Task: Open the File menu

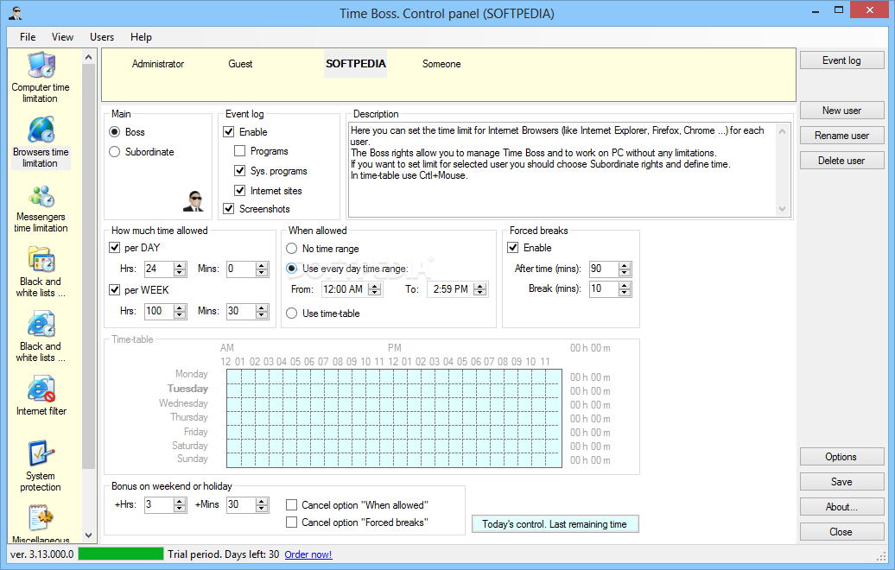Action: (28, 37)
